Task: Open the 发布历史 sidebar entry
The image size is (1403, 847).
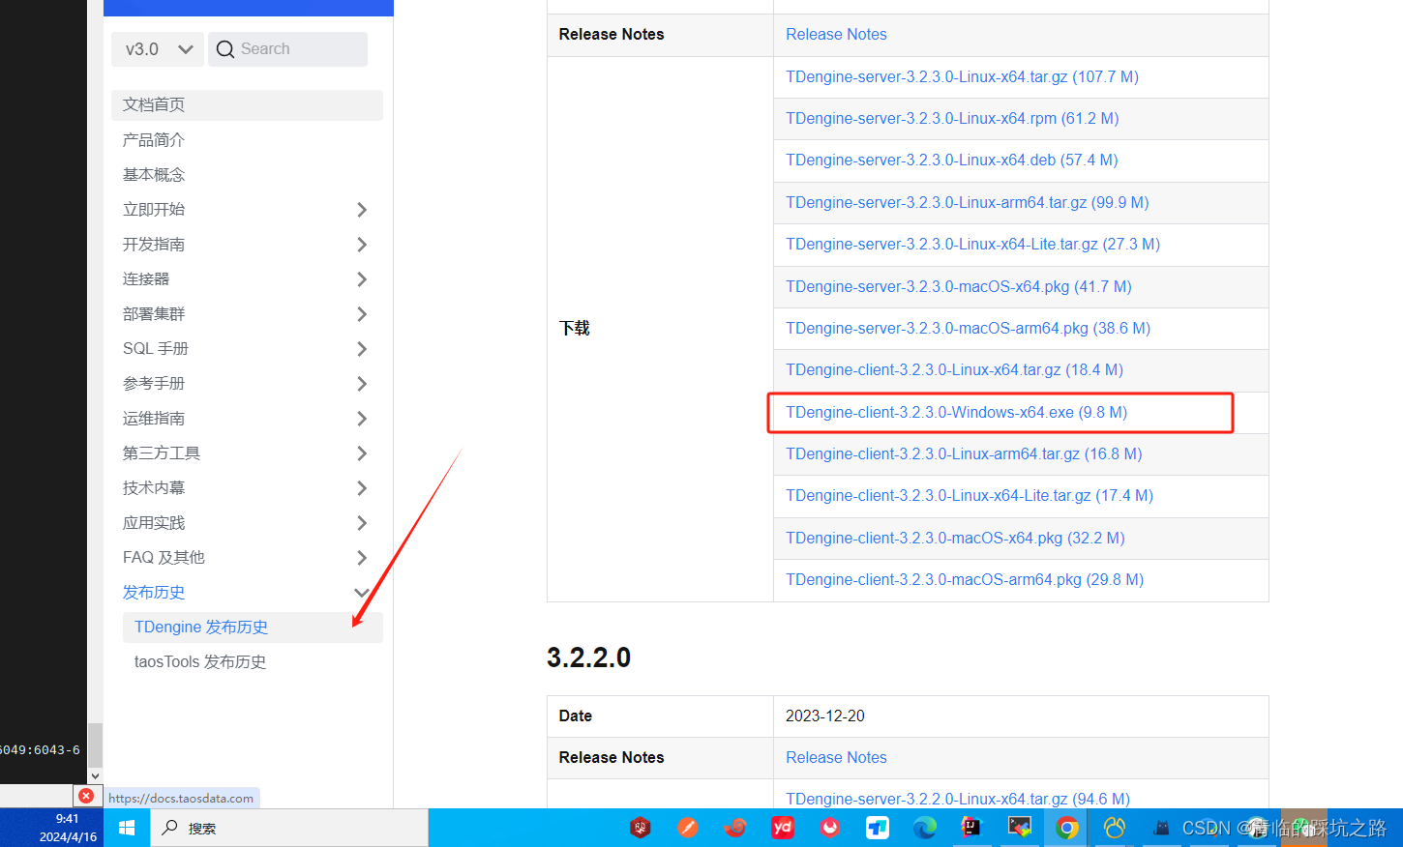Action: point(153,593)
